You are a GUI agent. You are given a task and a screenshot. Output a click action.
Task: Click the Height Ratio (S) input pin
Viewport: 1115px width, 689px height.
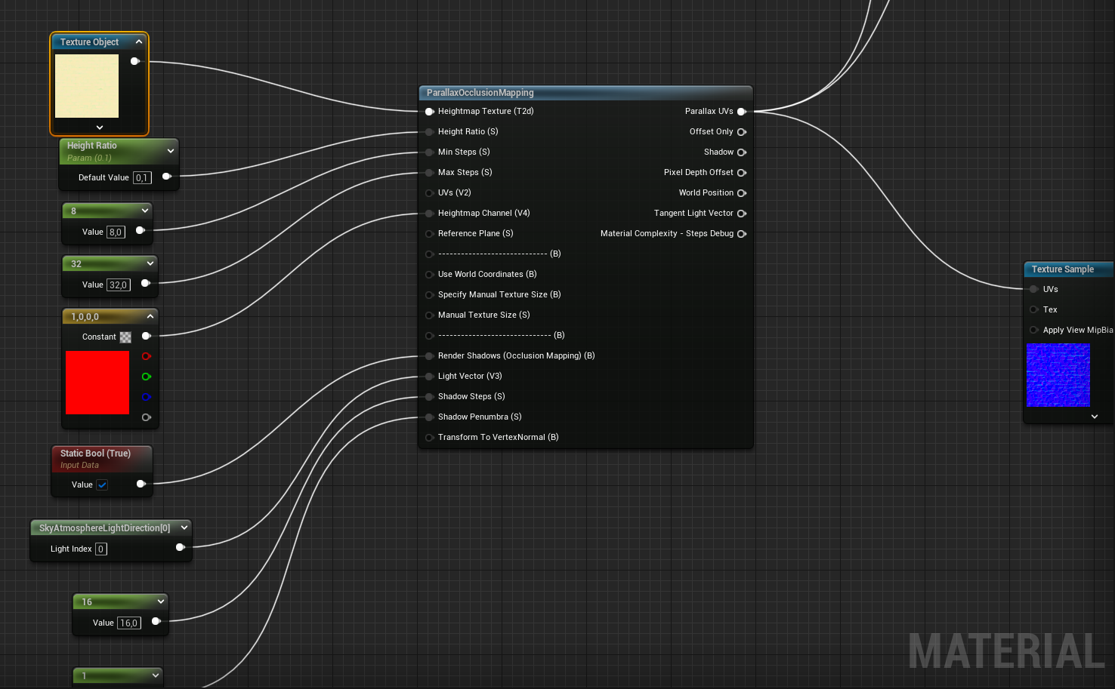(x=429, y=132)
